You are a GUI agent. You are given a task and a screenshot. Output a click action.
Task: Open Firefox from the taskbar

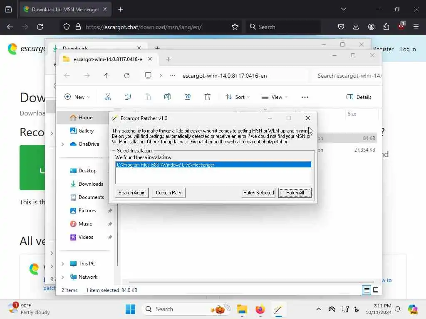[x=260, y=309]
